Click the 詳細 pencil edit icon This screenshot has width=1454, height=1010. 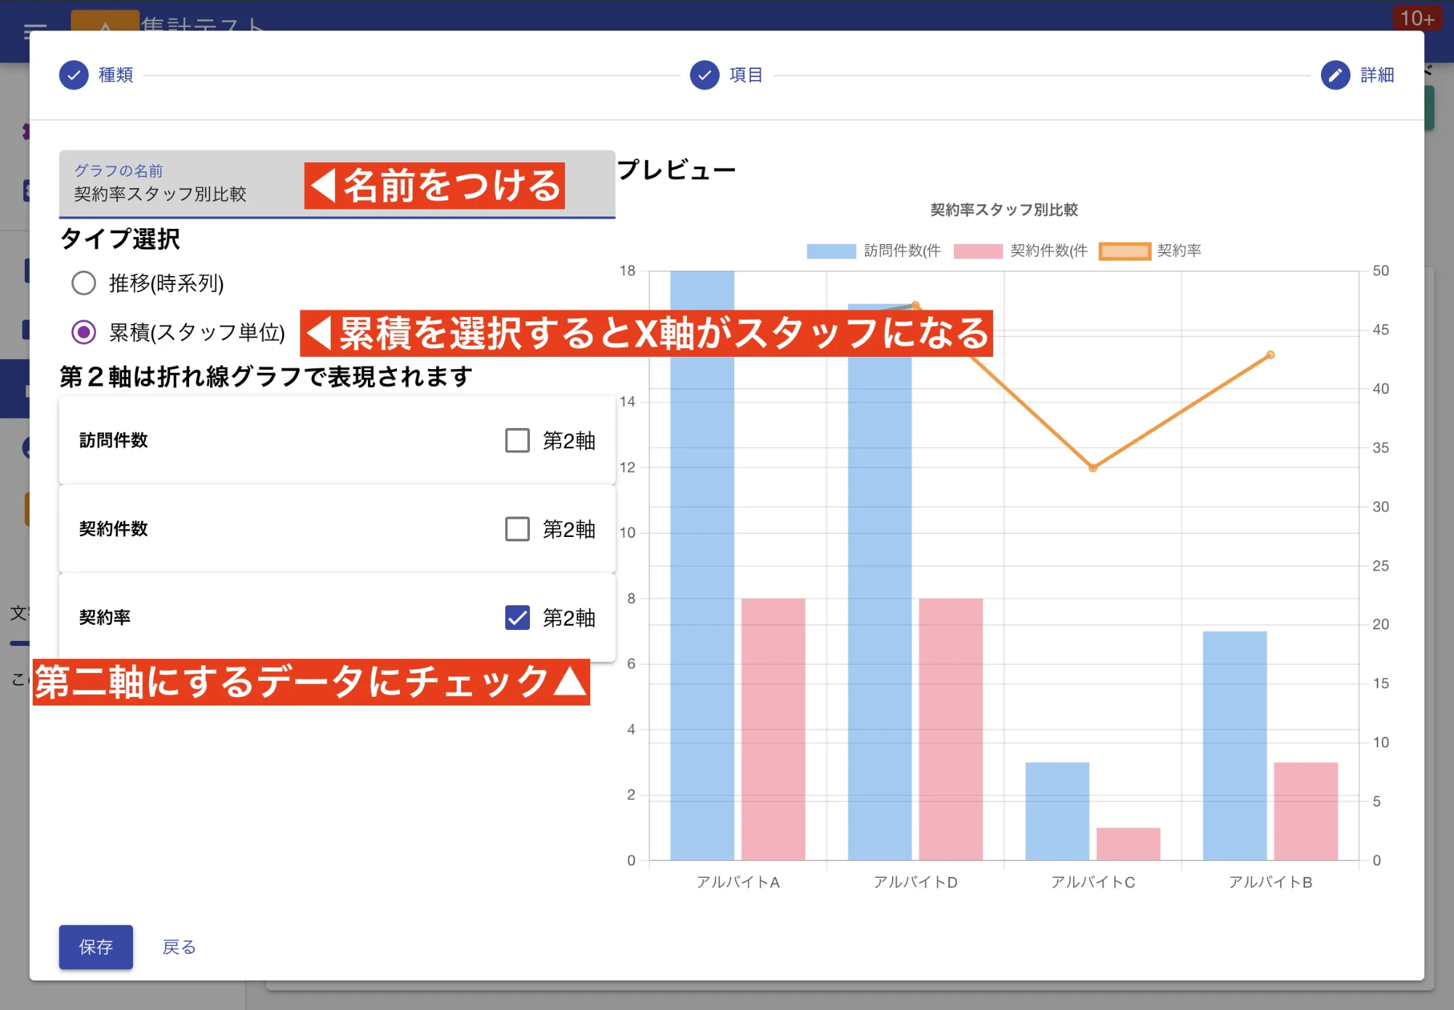(x=1335, y=75)
